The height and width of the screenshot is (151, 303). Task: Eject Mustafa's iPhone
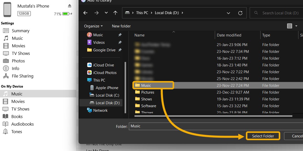[69, 6]
